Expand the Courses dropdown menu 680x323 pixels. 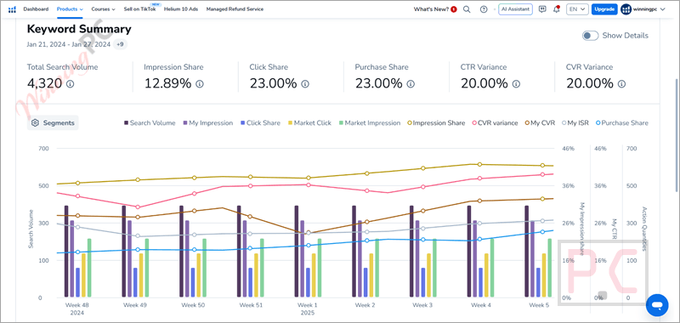(x=103, y=9)
